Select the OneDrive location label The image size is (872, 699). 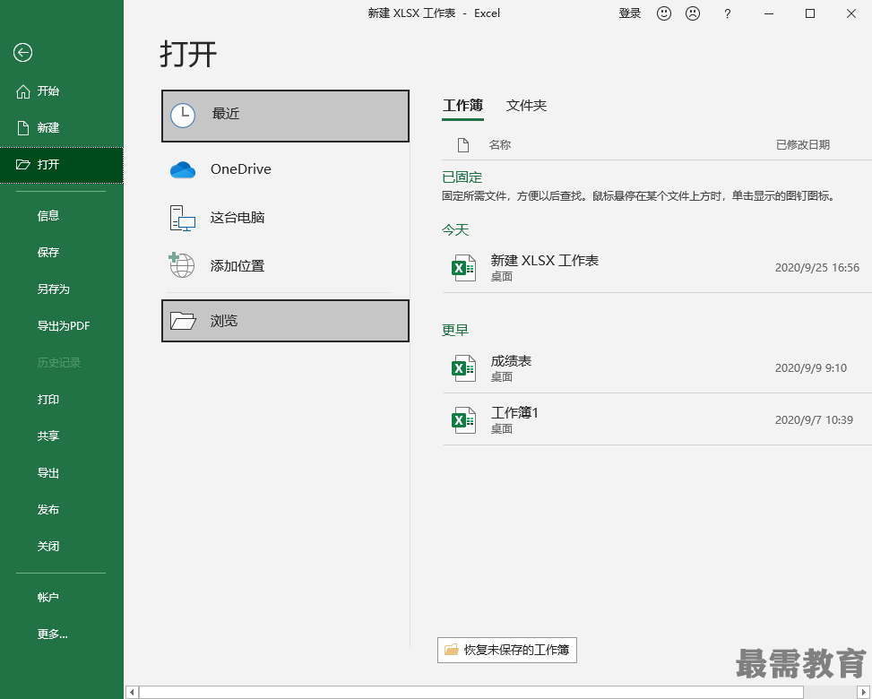point(241,169)
